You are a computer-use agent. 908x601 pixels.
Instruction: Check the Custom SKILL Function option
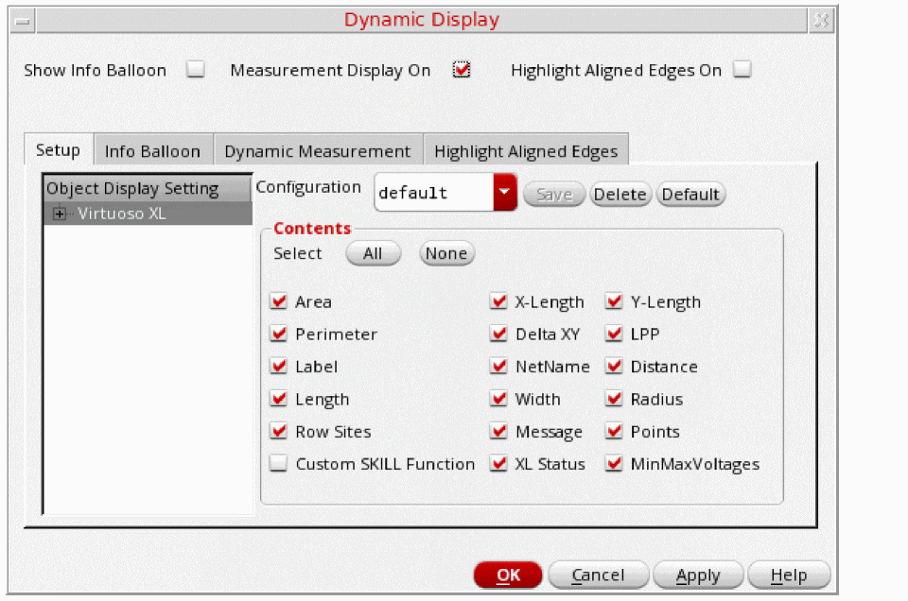(279, 464)
